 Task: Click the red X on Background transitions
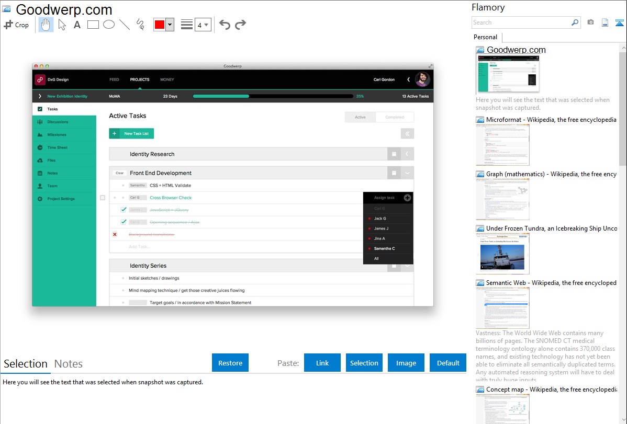(x=115, y=234)
